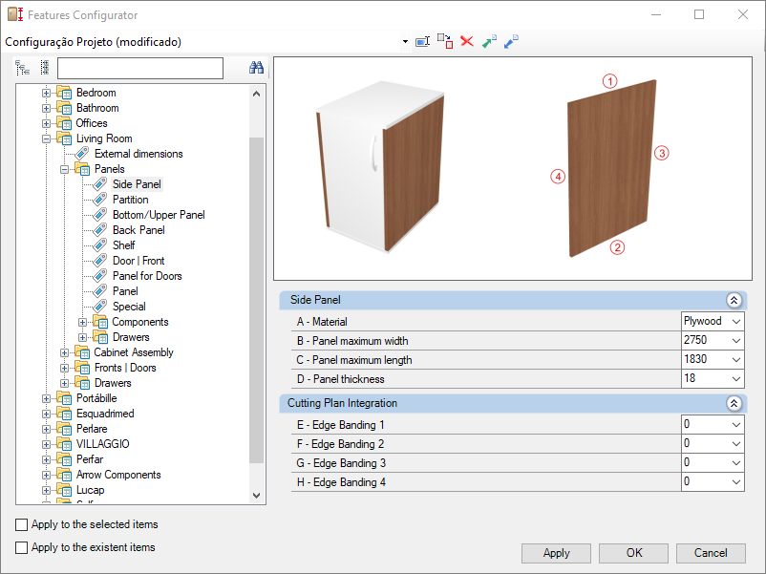Click the tag icon beside Shelf

click(x=100, y=245)
